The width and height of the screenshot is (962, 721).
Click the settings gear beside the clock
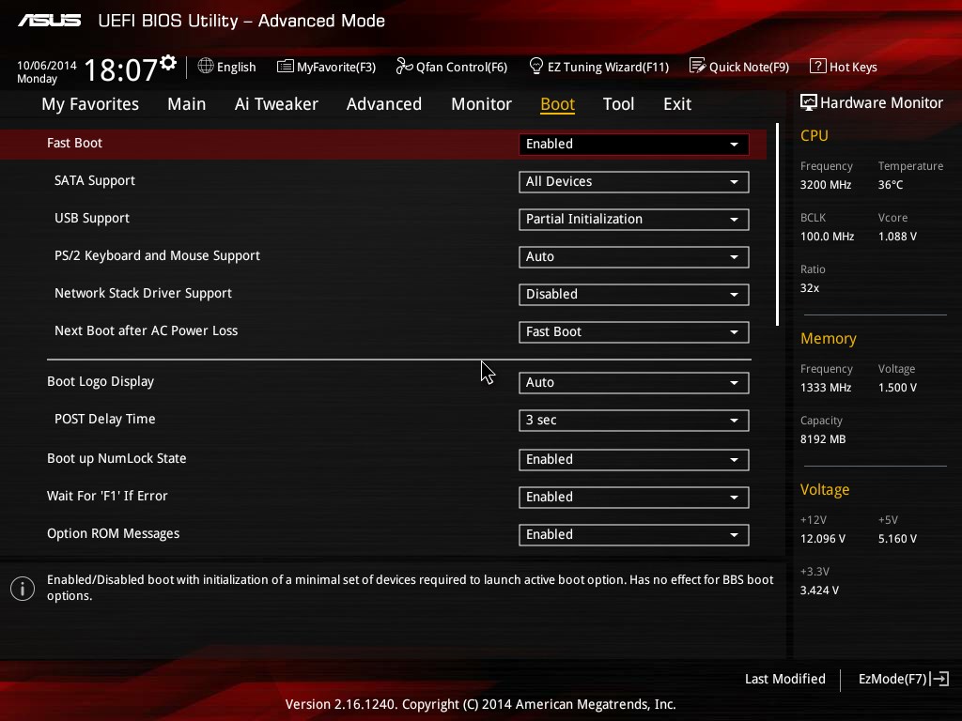(168, 63)
